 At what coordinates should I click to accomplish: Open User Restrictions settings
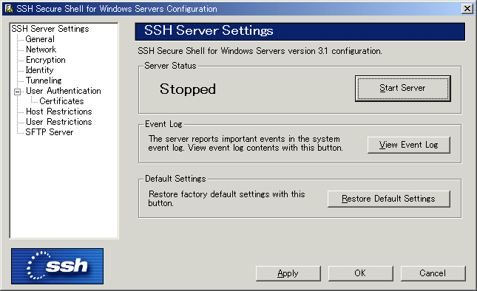click(58, 122)
